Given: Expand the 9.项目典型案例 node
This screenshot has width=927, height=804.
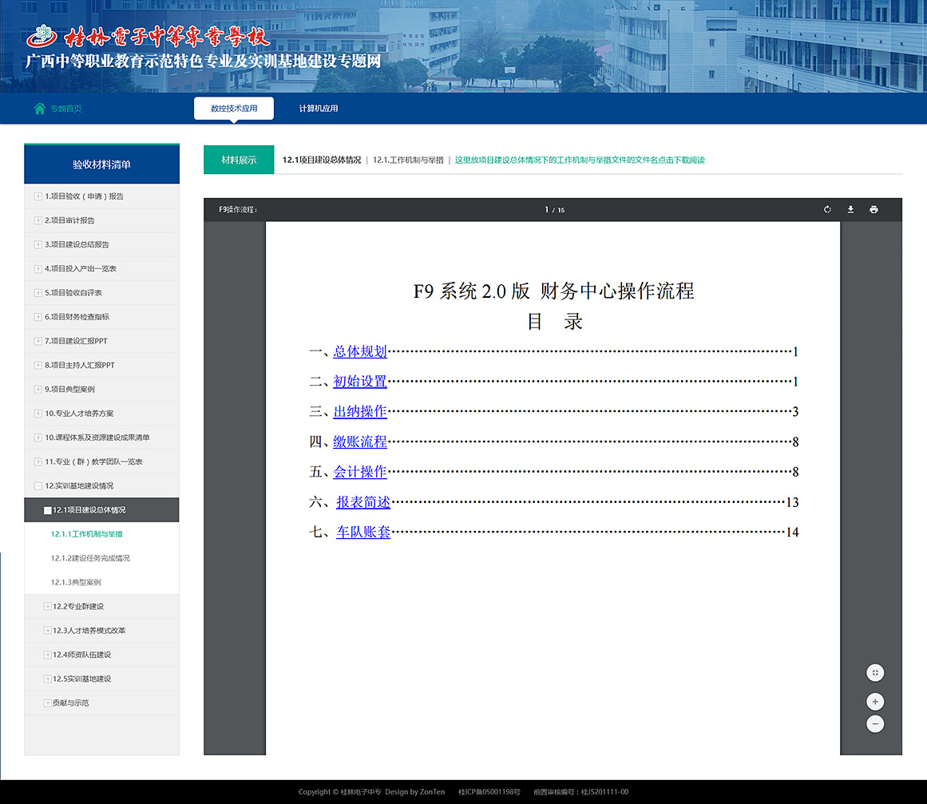Looking at the screenshot, I should click(x=38, y=390).
